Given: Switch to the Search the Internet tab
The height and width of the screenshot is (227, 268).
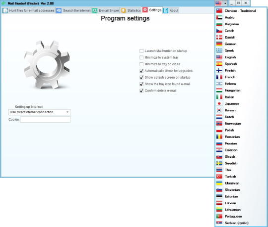Looking at the screenshot, I should [x=73, y=10].
